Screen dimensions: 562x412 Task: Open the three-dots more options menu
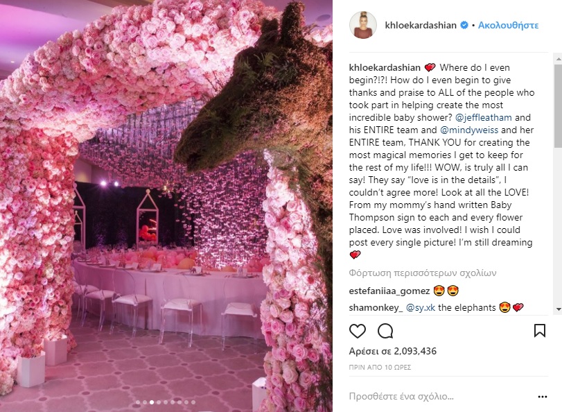click(x=543, y=397)
